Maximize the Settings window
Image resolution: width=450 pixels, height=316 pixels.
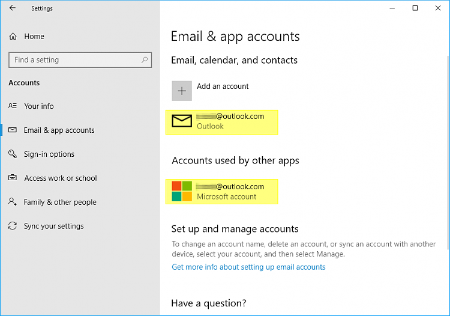click(x=415, y=8)
